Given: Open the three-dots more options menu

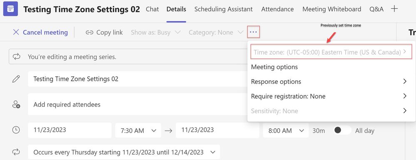Looking at the screenshot, I should coord(253,32).
